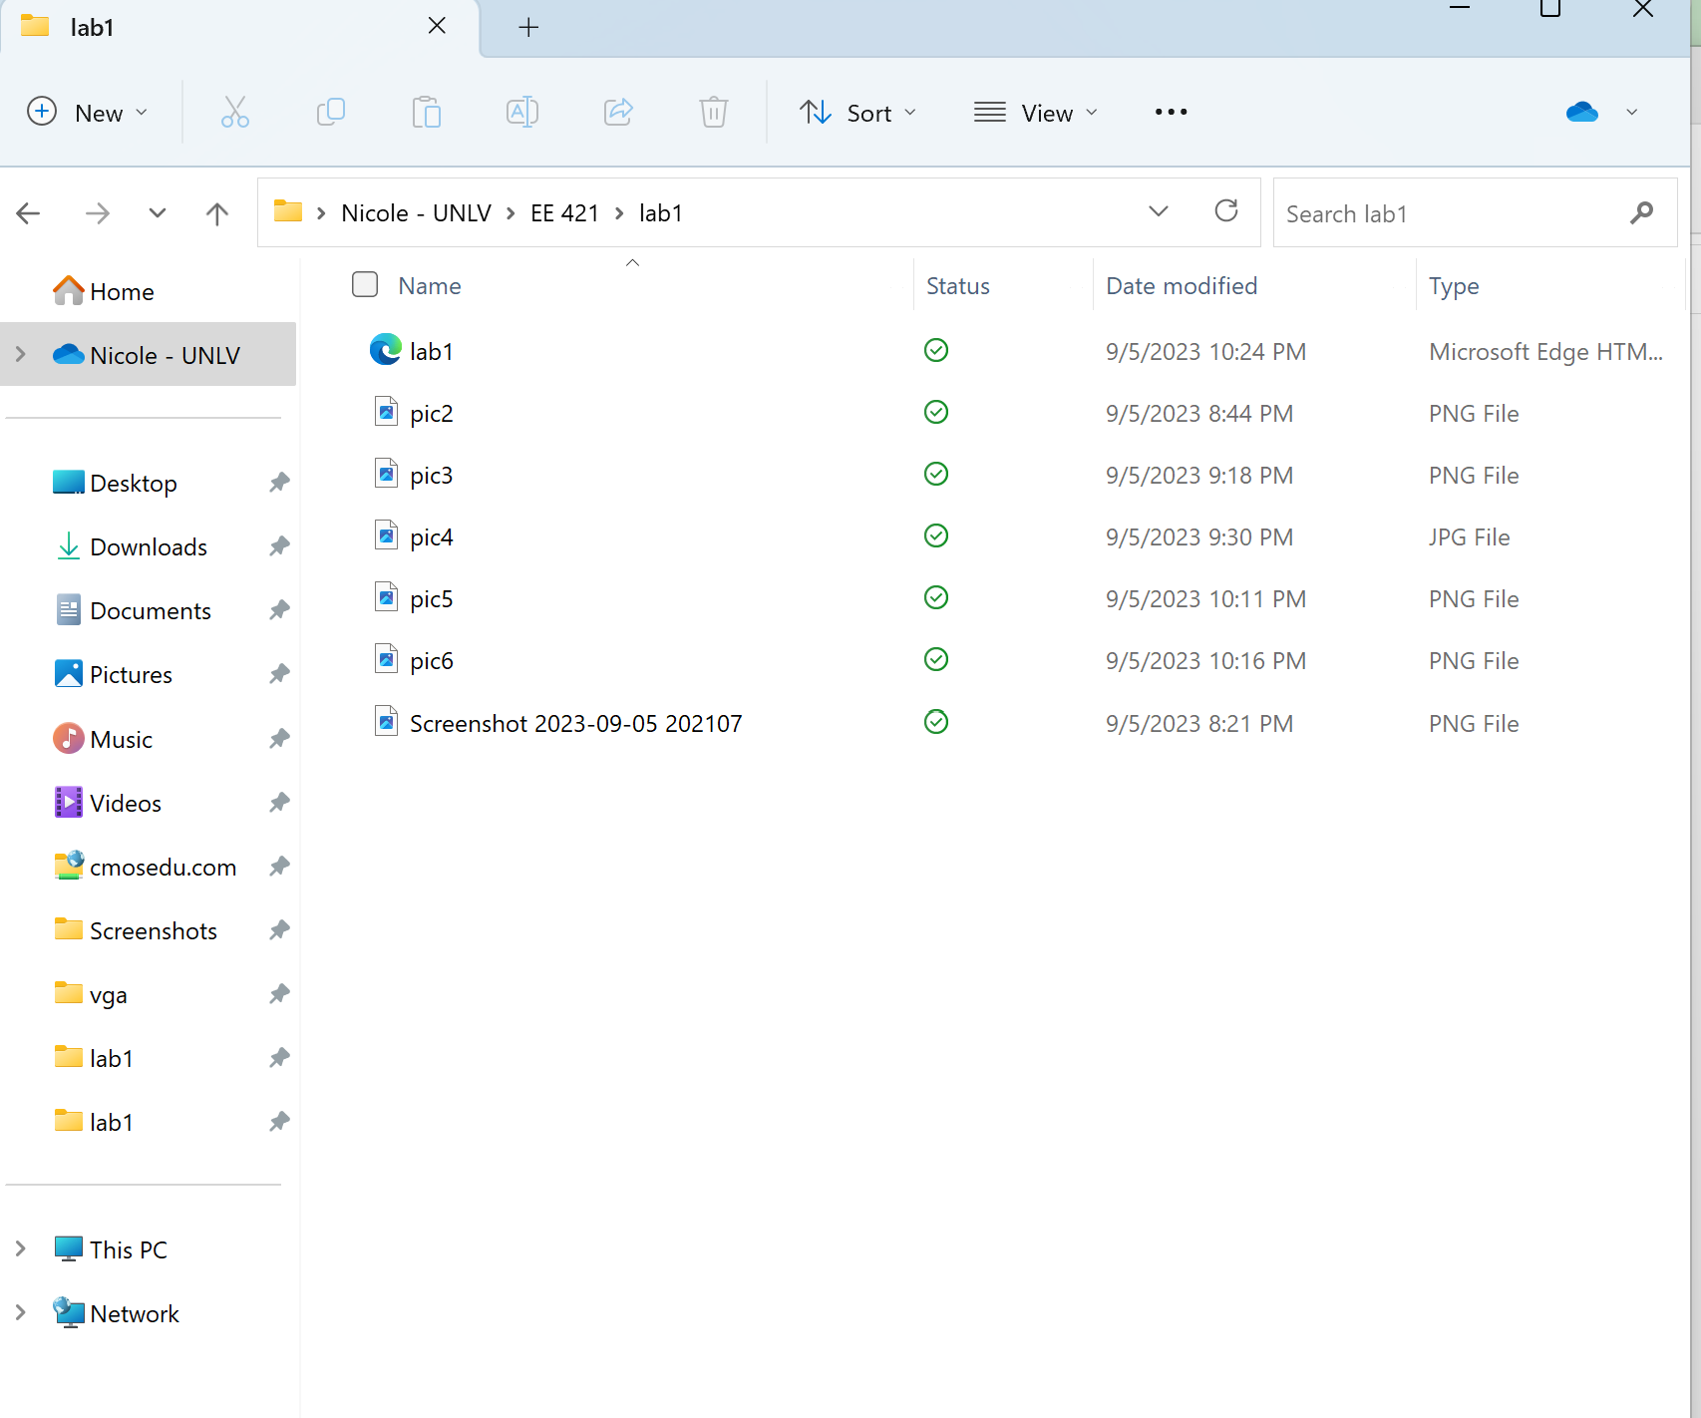Click the Delete trash can icon
Screen dimensions: 1701x1418
(713, 112)
